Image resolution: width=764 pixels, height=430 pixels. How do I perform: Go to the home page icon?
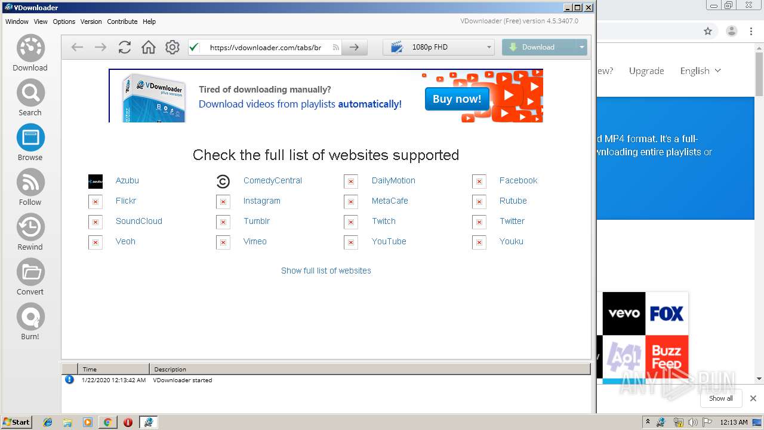149,47
